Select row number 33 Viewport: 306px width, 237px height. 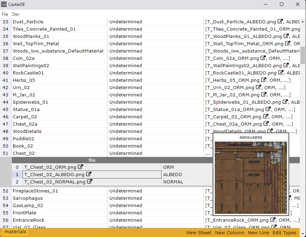click(6, 22)
